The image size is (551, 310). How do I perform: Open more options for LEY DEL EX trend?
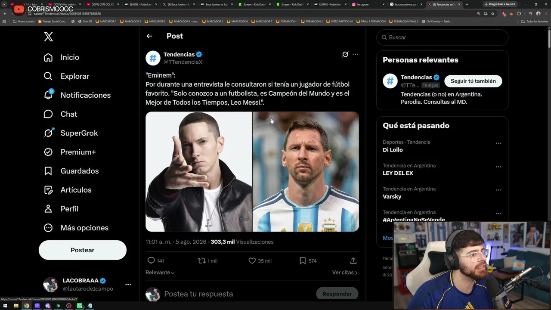point(498,167)
